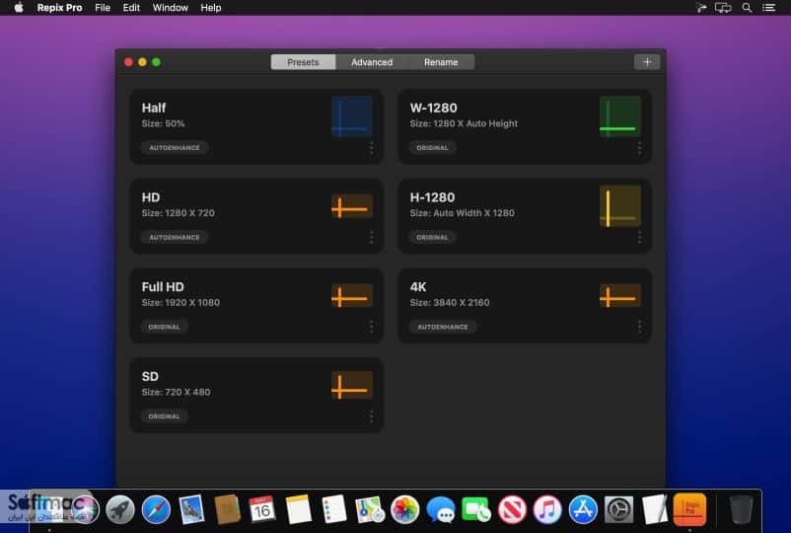Click the ORIGINAL tag on Full HD preset
Viewport: 791px width, 533px height.
click(164, 327)
